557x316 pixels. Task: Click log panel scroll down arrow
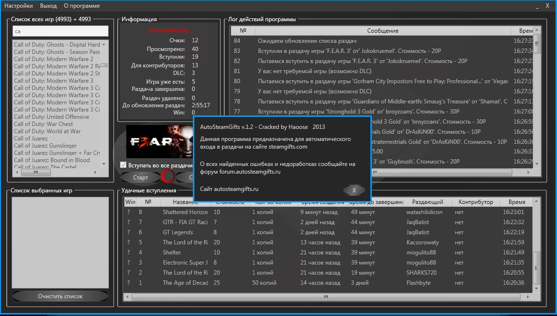(x=537, y=164)
